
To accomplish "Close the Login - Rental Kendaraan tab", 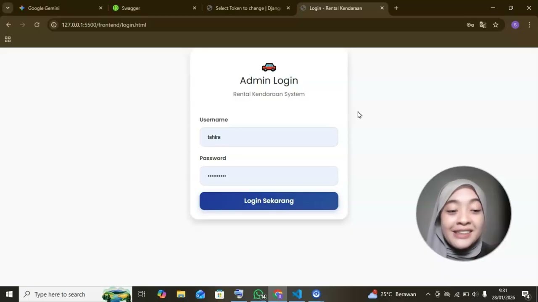I will point(382,8).
